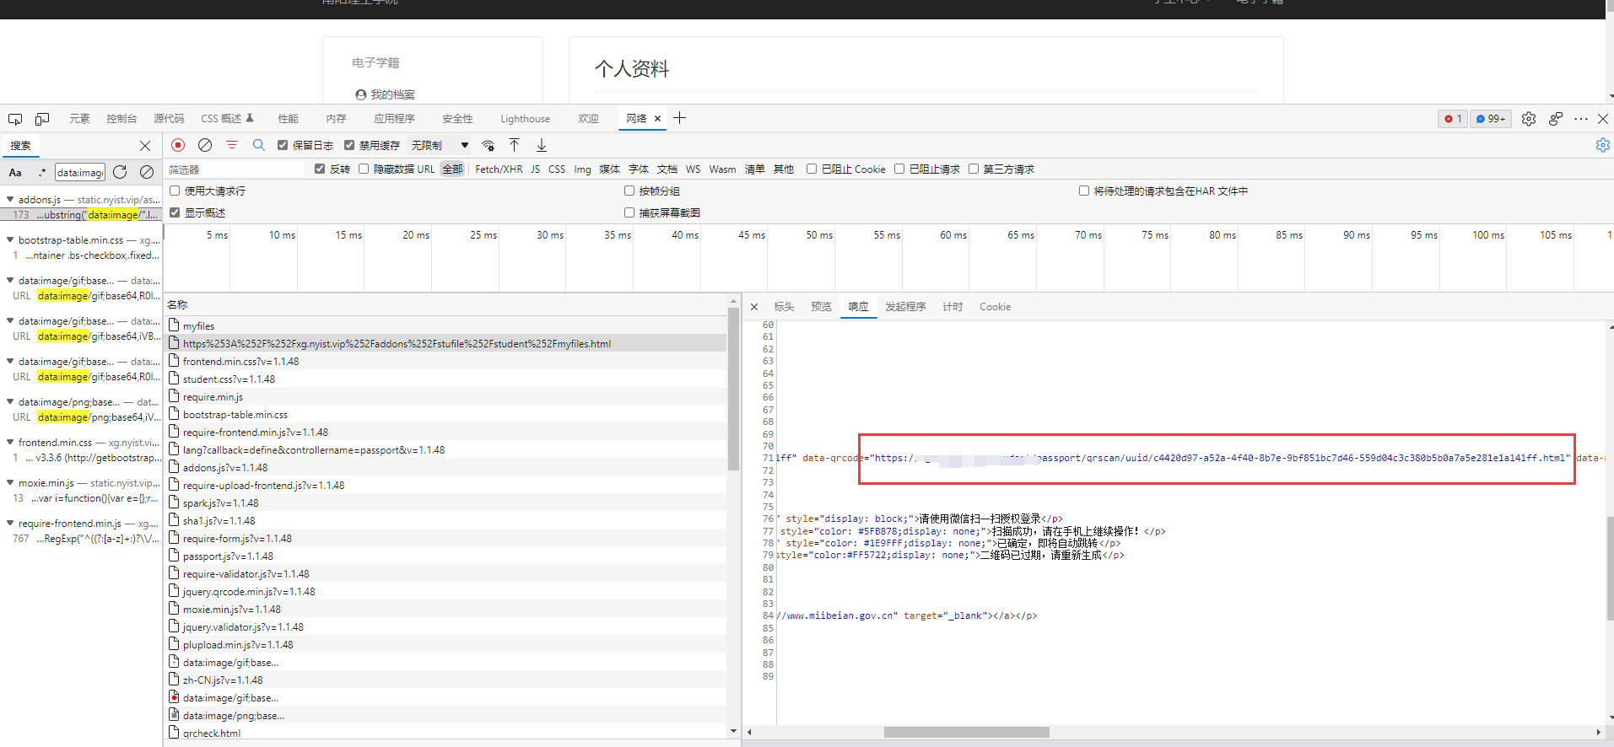Image resolution: width=1614 pixels, height=747 pixels.
Task: Collapse addons.js search result group
Action: 10,200
